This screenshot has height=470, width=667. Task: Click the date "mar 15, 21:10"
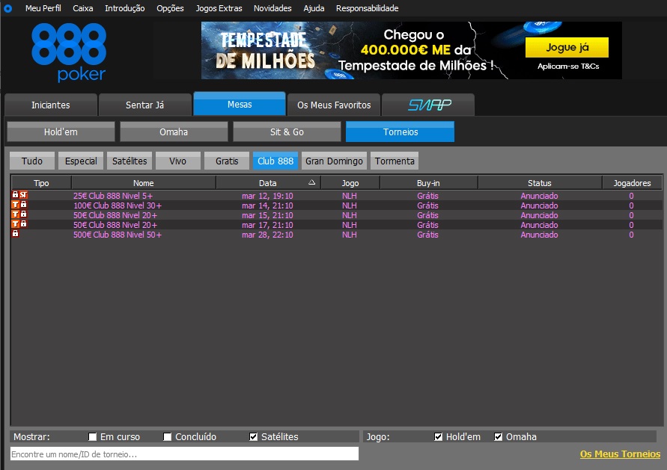click(267, 215)
